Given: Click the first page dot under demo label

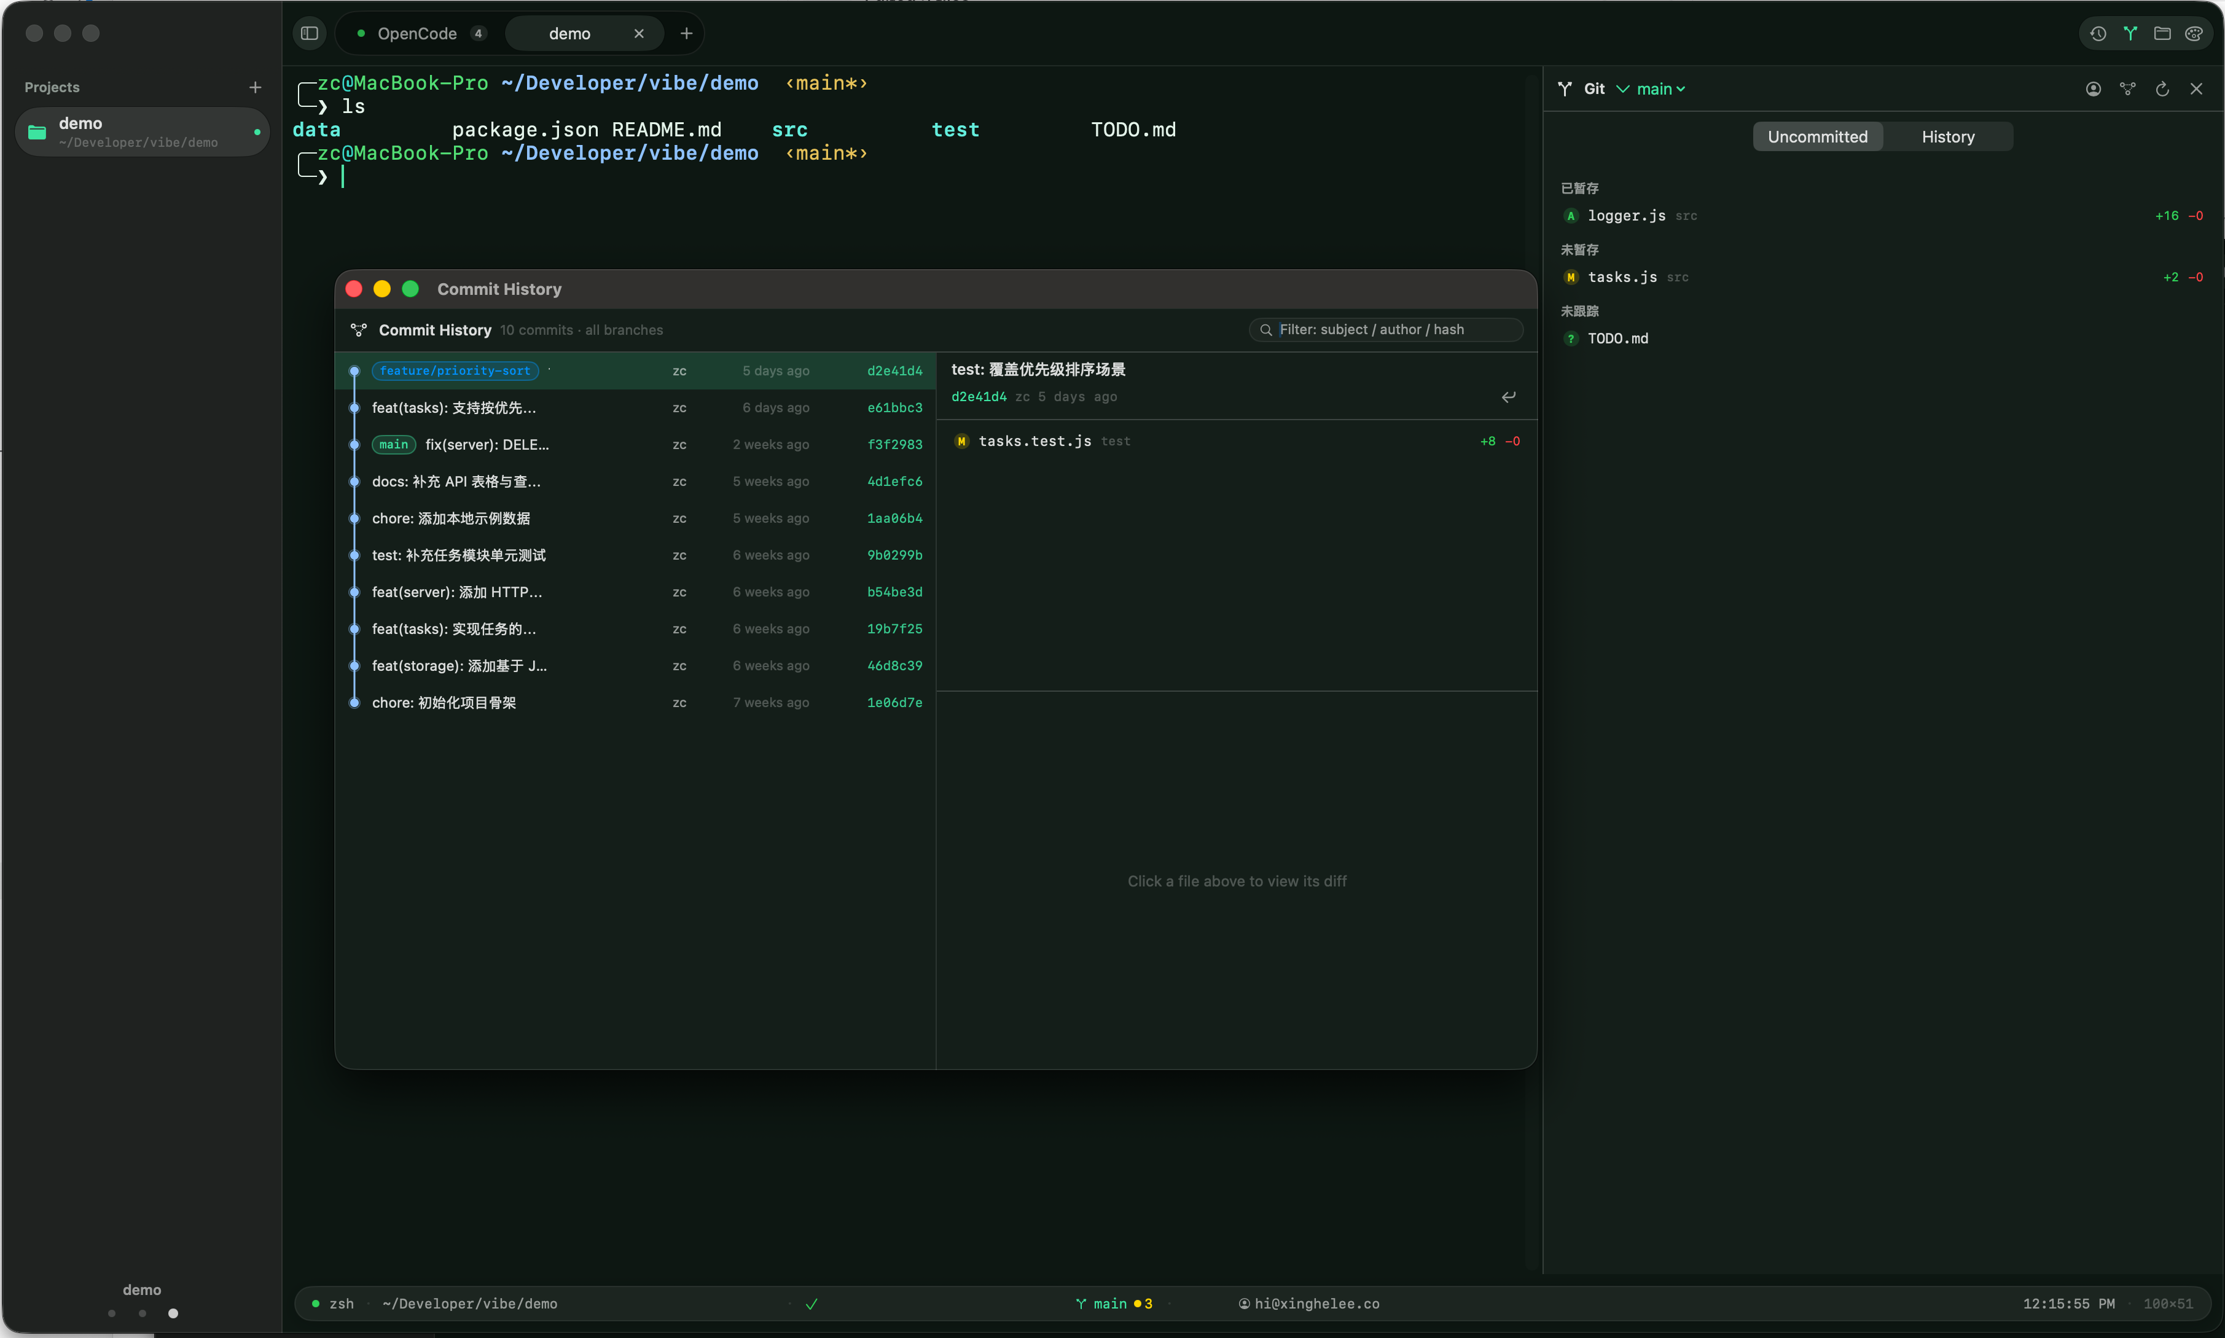Looking at the screenshot, I should click(x=112, y=1313).
